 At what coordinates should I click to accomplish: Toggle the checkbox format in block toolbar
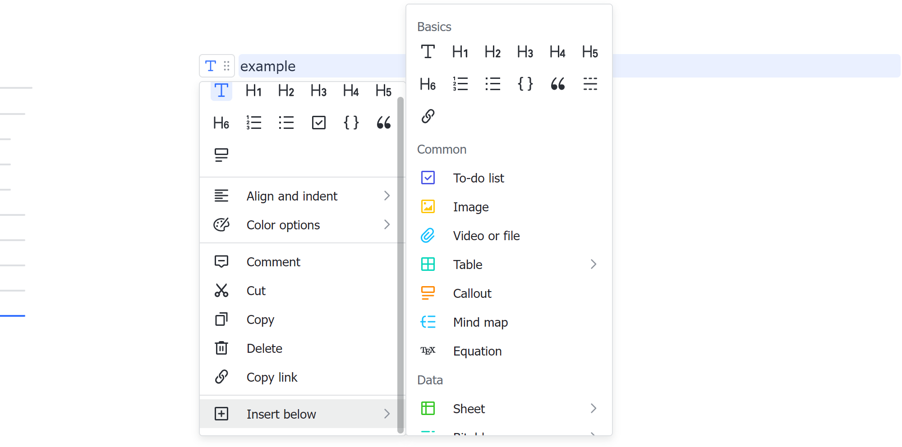click(319, 122)
